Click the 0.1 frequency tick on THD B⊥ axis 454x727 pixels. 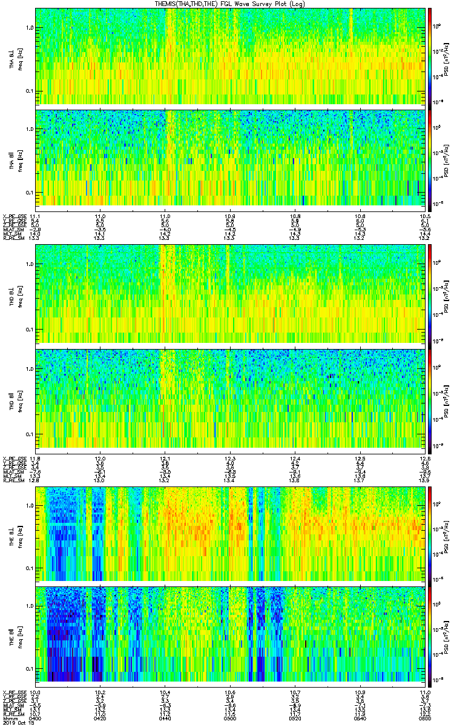(28, 330)
